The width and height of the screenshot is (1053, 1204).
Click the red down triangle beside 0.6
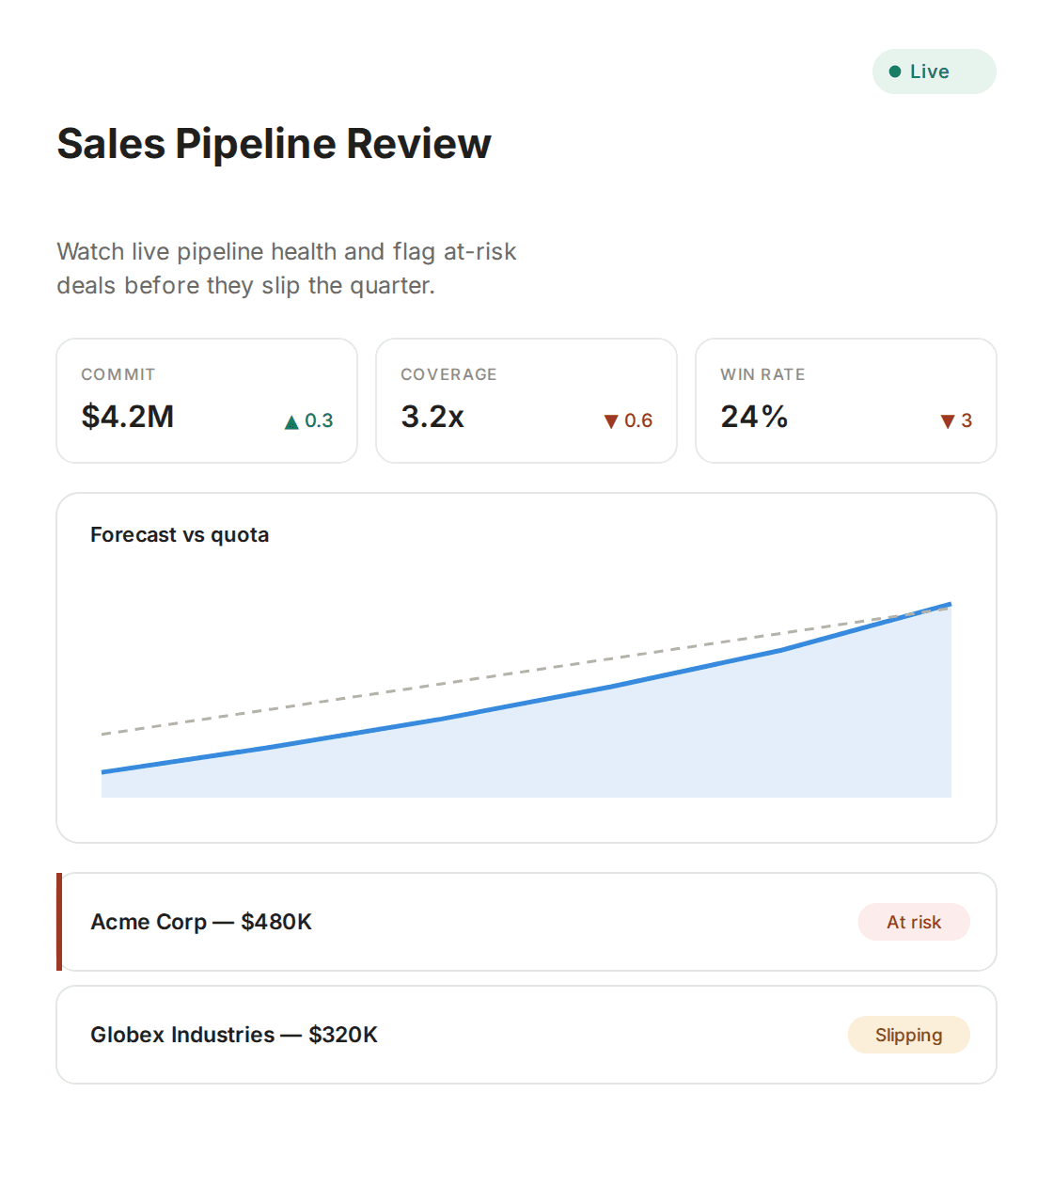tap(611, 421)
